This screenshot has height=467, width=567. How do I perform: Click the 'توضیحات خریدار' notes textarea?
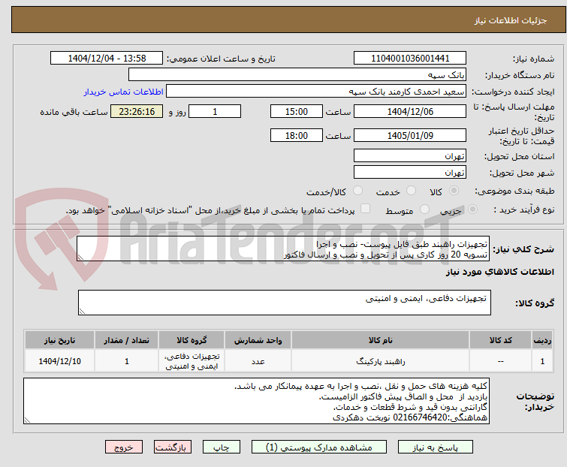point(256,401)
